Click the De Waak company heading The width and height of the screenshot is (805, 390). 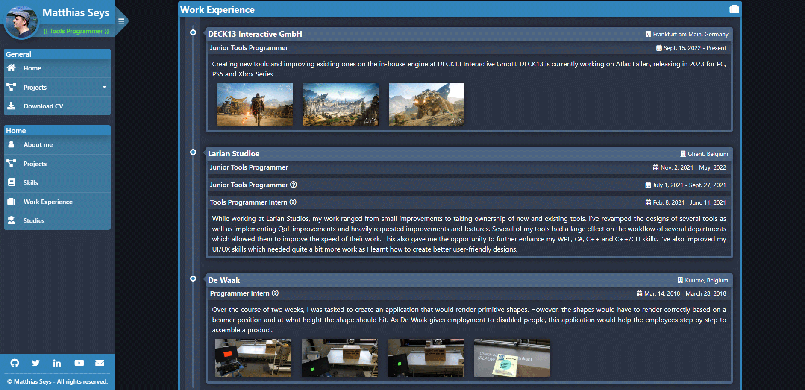click(224, 280)
